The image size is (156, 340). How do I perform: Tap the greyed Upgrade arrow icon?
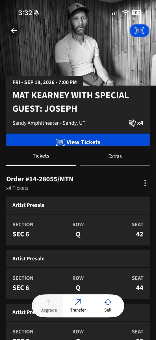48,302
